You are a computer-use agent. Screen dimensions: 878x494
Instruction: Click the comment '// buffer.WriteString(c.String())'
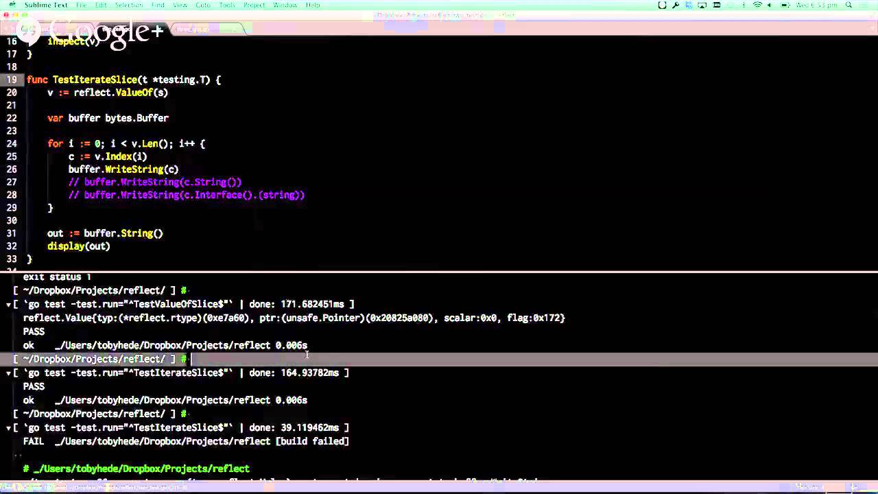tap(155, 182)
